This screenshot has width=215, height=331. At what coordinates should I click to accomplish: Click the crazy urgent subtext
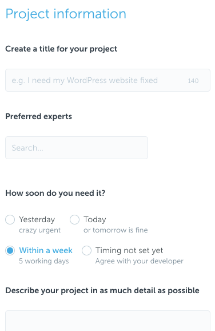[x=39, y=230]
